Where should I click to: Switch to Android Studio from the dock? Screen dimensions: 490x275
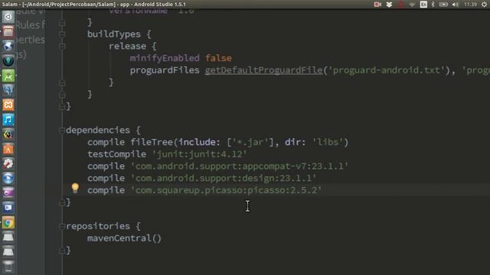pyautogui.click(x=8, y=76)
